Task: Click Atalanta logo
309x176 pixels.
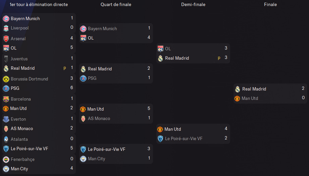Action: (6, 139)
